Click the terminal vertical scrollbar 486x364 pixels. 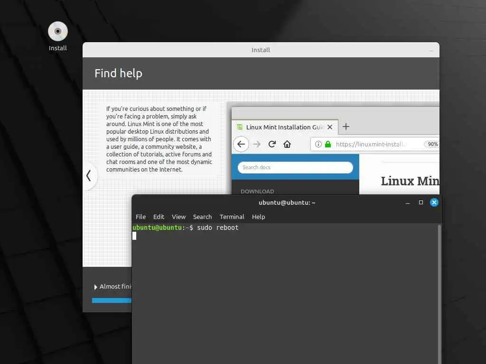439,294
